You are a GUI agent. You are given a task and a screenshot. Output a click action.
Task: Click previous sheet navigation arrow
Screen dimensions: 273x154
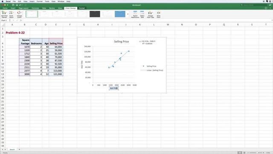3,149
